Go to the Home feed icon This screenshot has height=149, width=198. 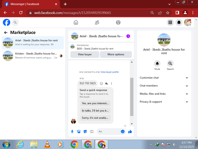coord(76,23)
